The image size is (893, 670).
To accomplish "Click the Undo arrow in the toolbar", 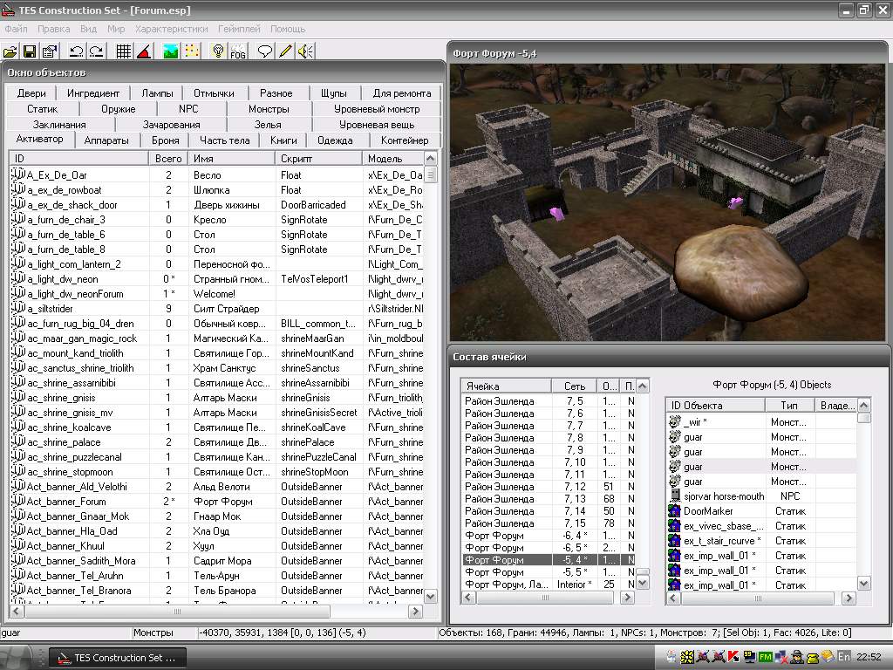I will [77, 51].
